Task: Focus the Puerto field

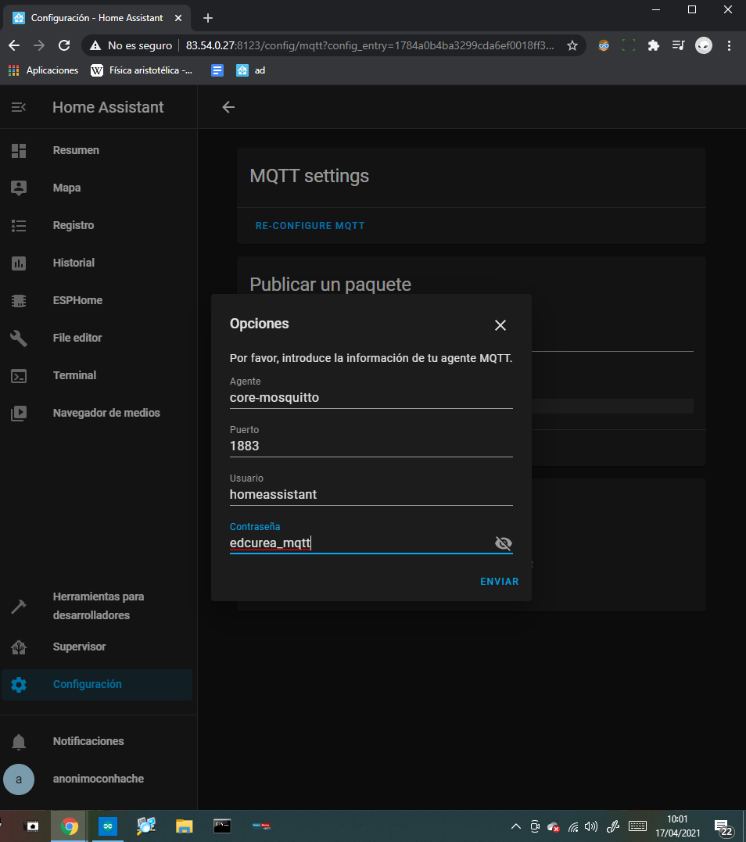Action: tap(371, 446)
